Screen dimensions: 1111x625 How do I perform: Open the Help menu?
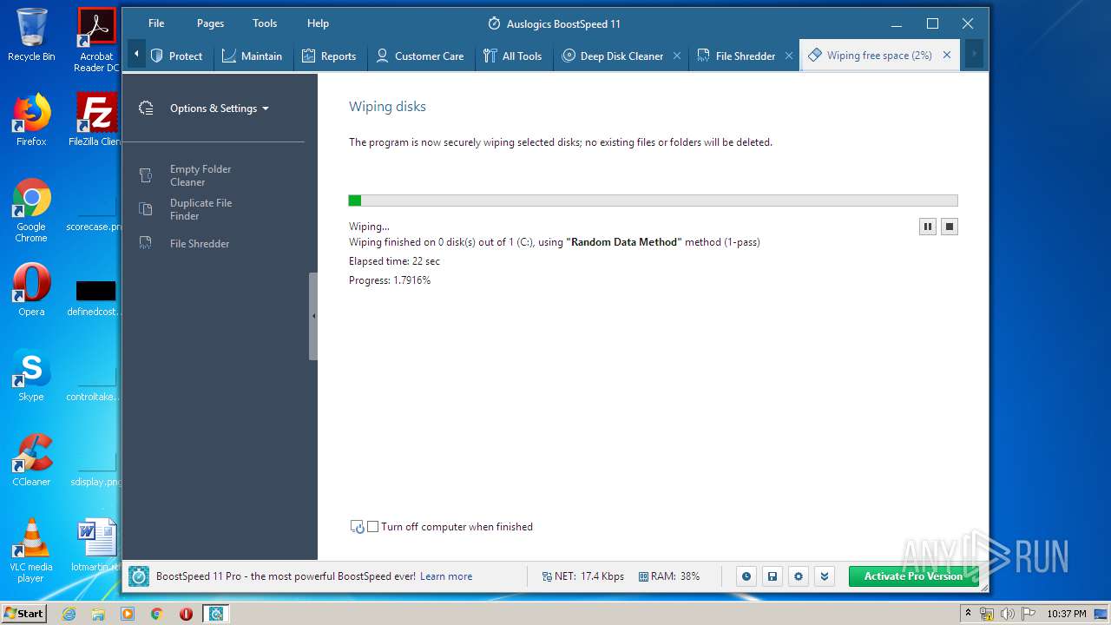tap(318, 23)
